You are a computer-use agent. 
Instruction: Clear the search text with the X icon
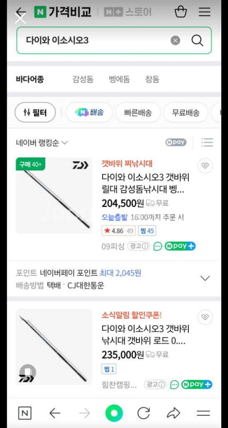click(x=175, y=41)
